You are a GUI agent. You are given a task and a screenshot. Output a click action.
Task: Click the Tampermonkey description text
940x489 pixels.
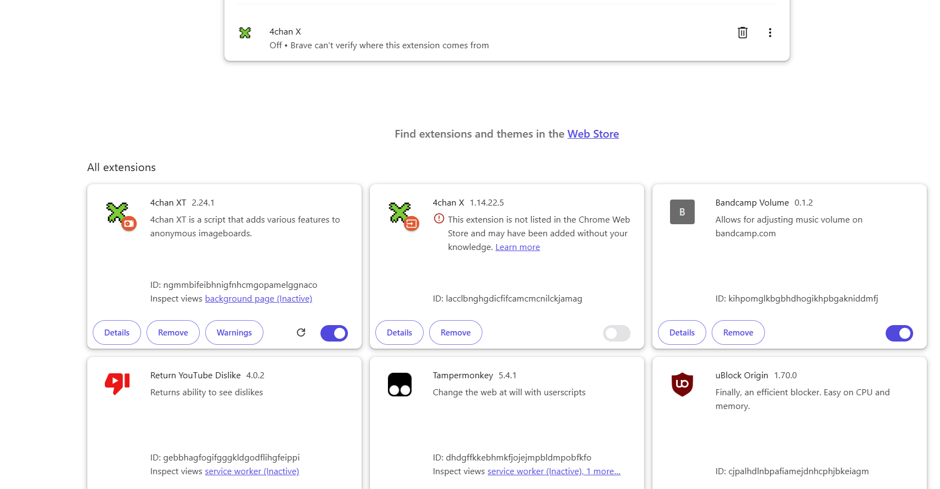pyautogui.click(x=509, y=393)
